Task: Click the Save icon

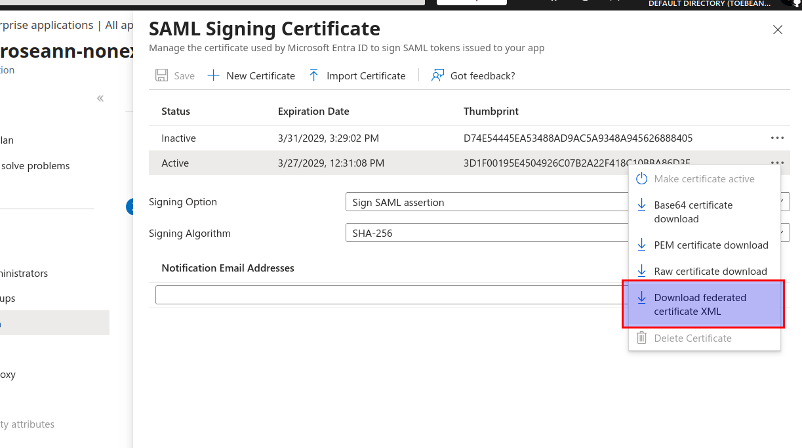Action: click(161, 75)
